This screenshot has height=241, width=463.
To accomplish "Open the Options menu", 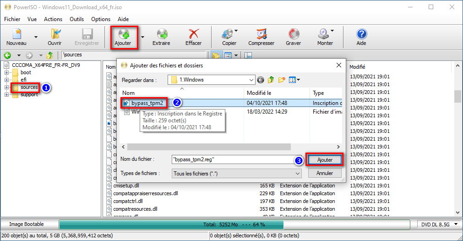I will point(101,19).
